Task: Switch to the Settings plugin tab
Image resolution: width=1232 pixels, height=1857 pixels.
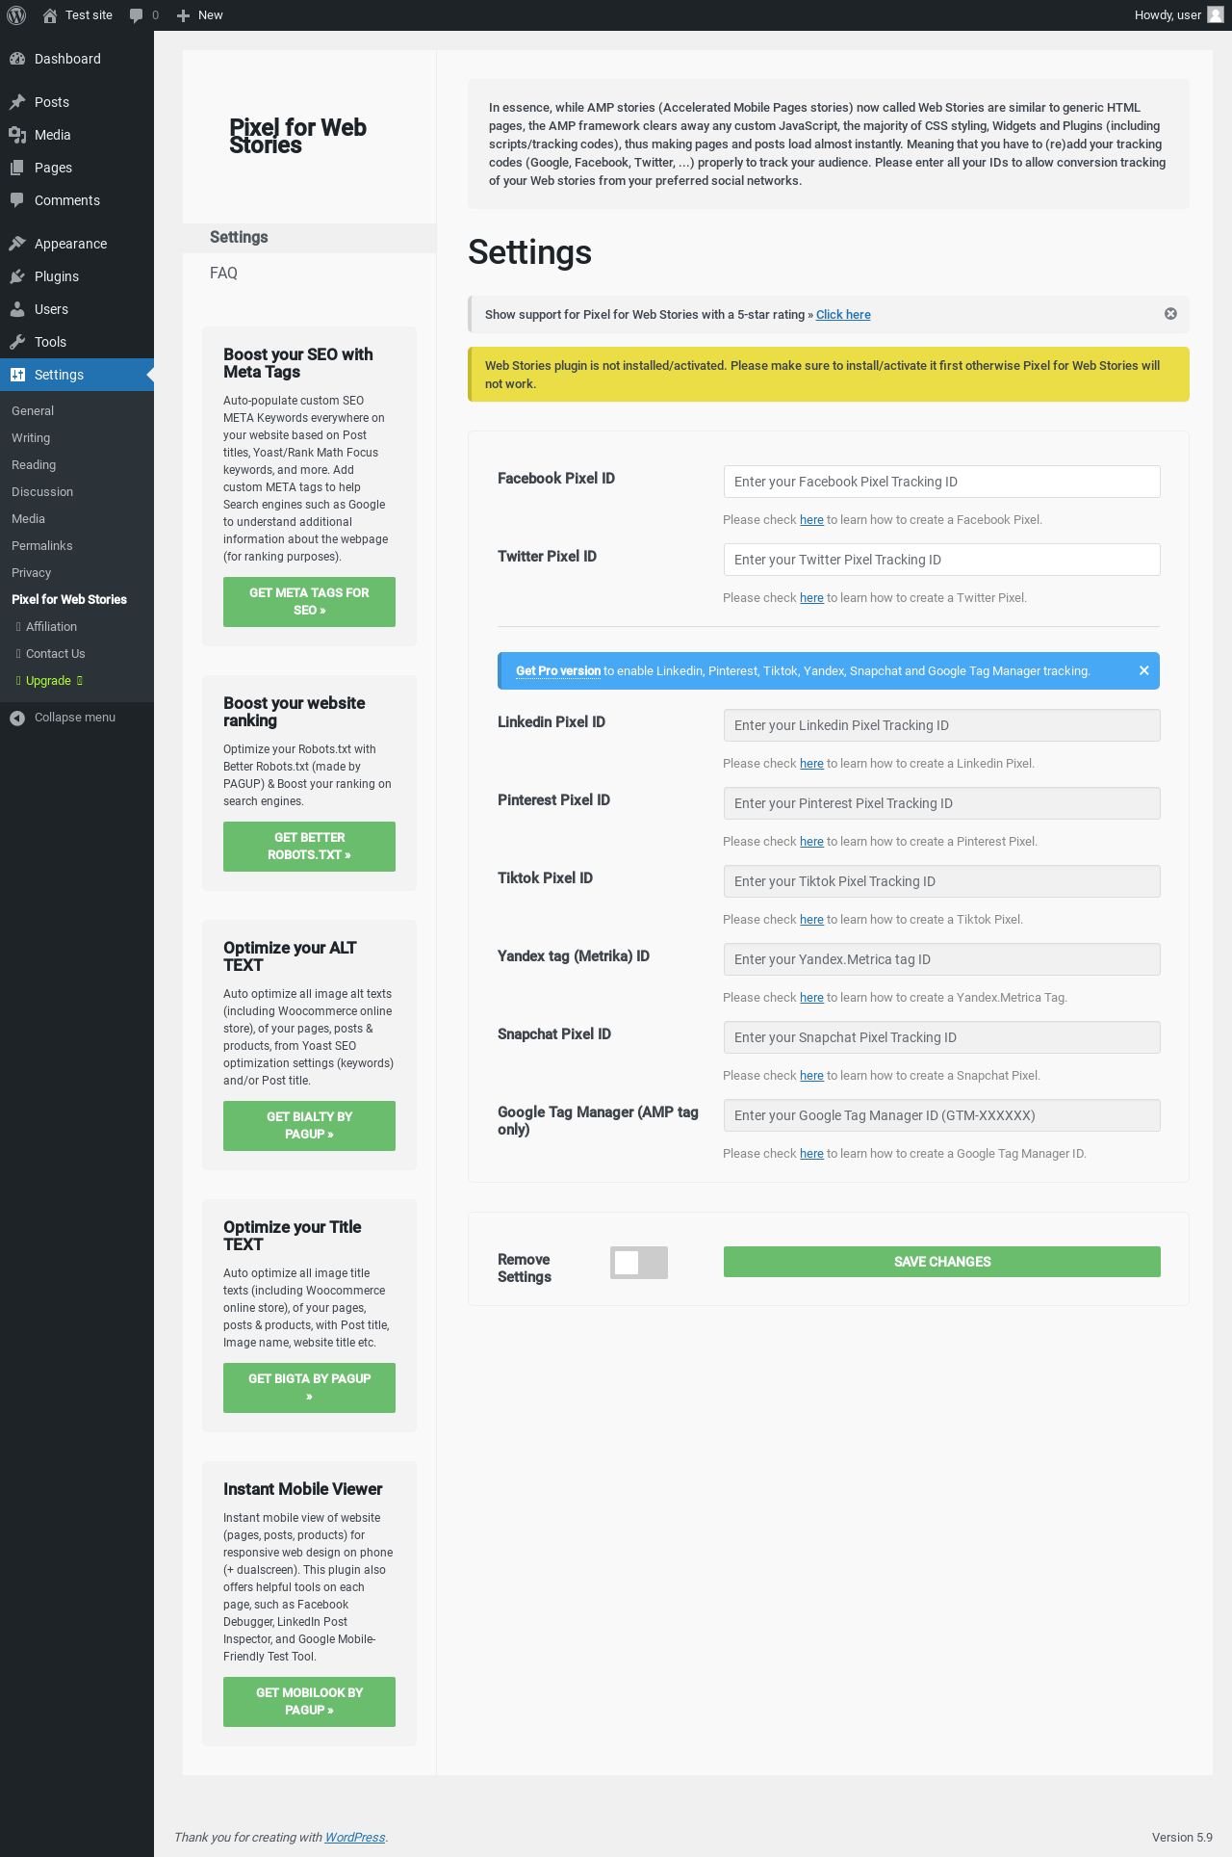Action: click(x=309, y=238)
